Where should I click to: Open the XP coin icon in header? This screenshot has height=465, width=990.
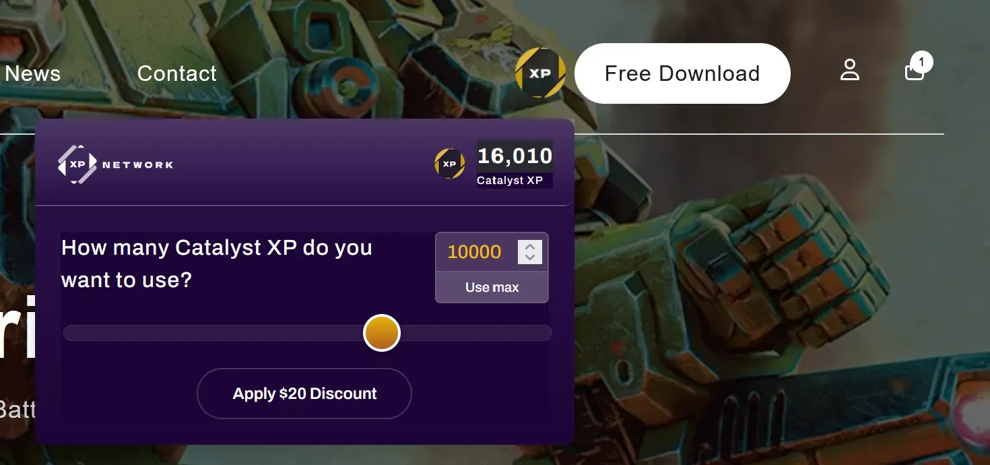point(540,73)
